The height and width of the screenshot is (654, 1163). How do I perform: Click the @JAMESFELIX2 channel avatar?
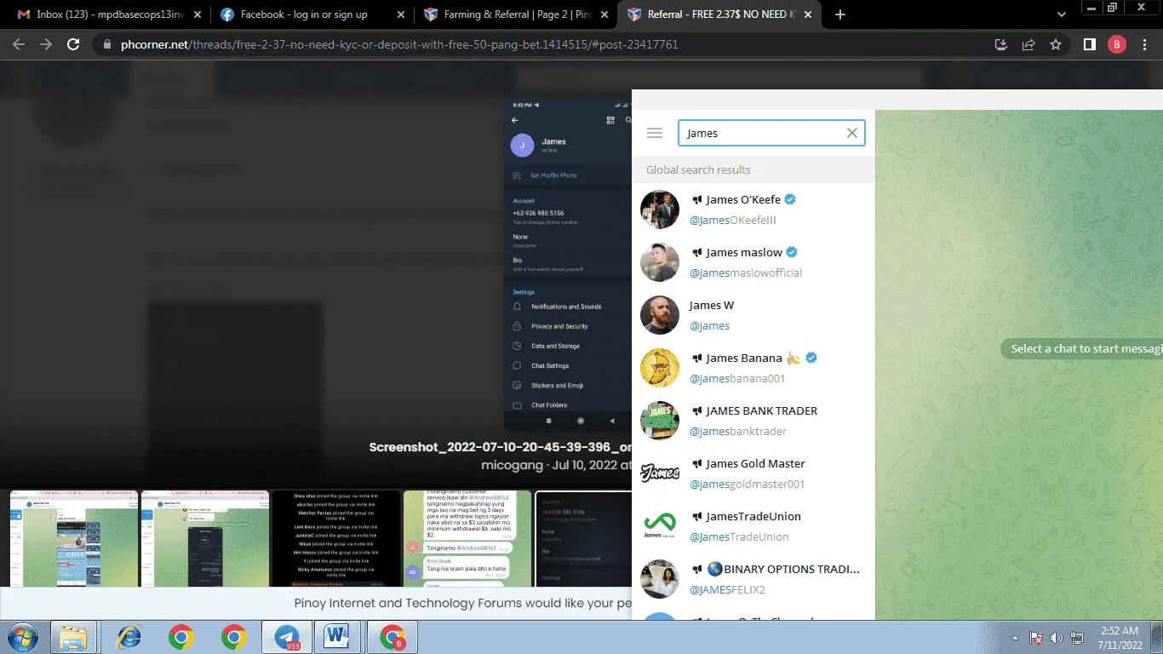(x=660, y=579)
